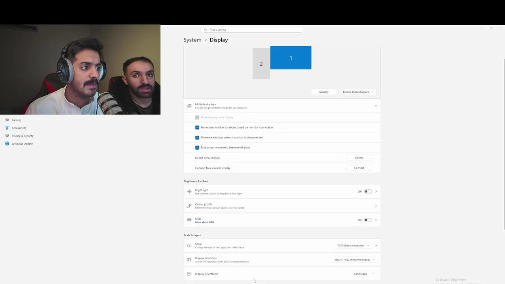Click the Identify button
The image size is (505, 284).
[324, 92]
